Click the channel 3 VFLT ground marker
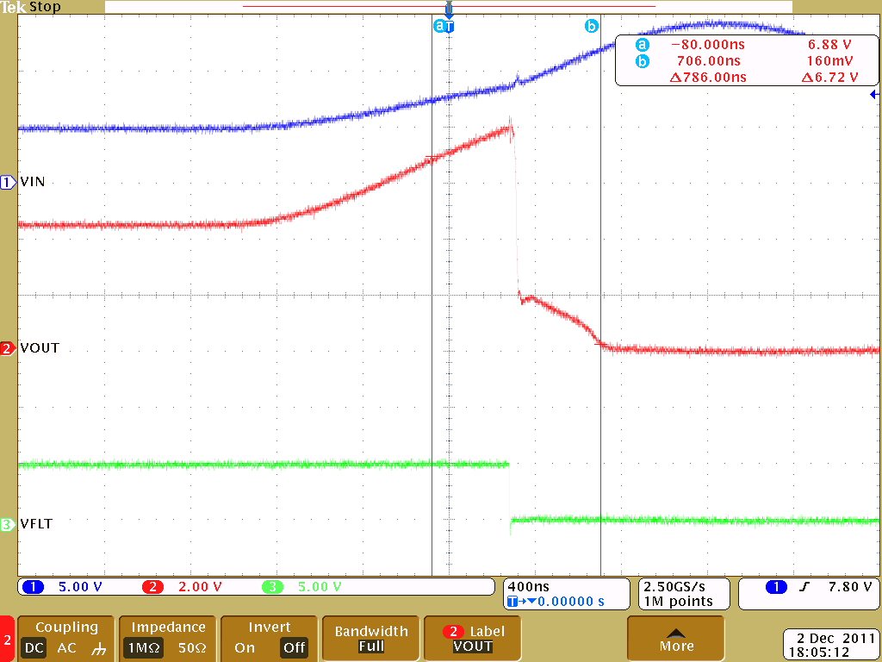 click(x=8, y=523)
